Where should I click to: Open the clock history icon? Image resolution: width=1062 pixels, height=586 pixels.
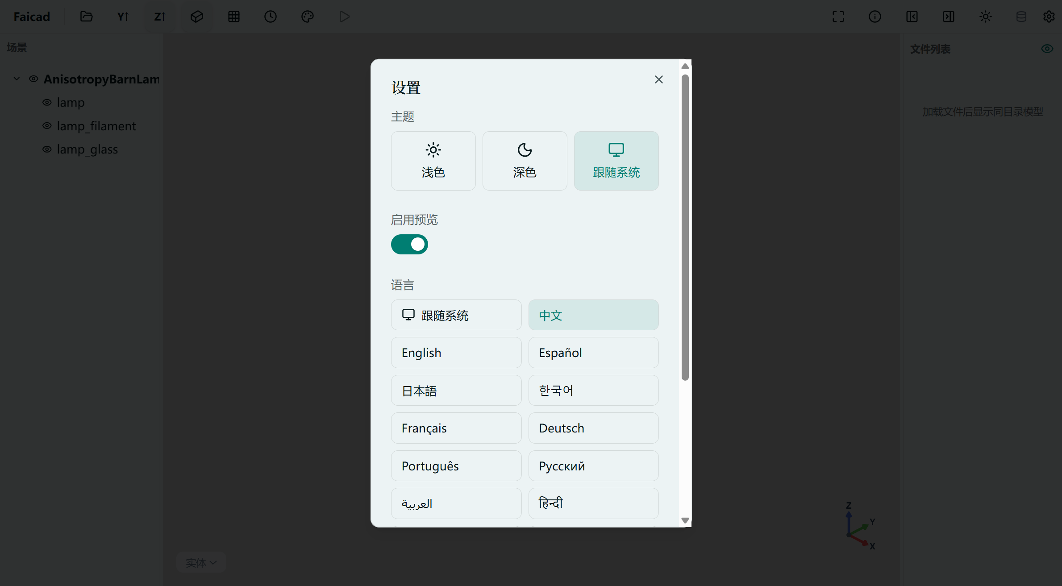point(271,17)
